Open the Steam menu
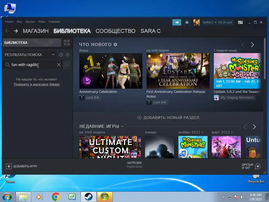 pos(9,22)
